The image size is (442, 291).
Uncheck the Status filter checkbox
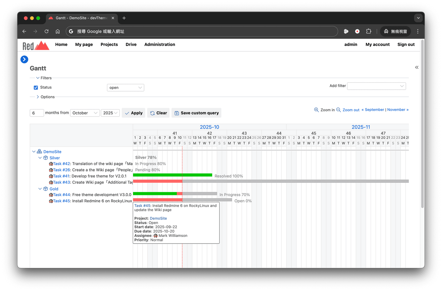(36, 88)
